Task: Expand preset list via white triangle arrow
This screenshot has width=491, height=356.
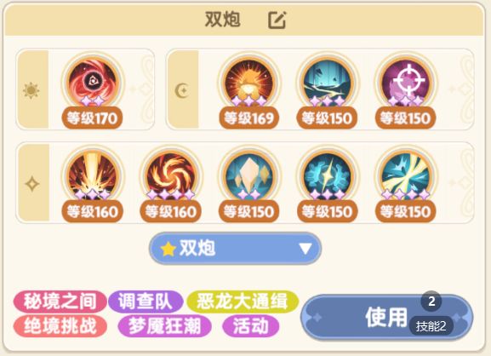Action: tap(305, 249)
